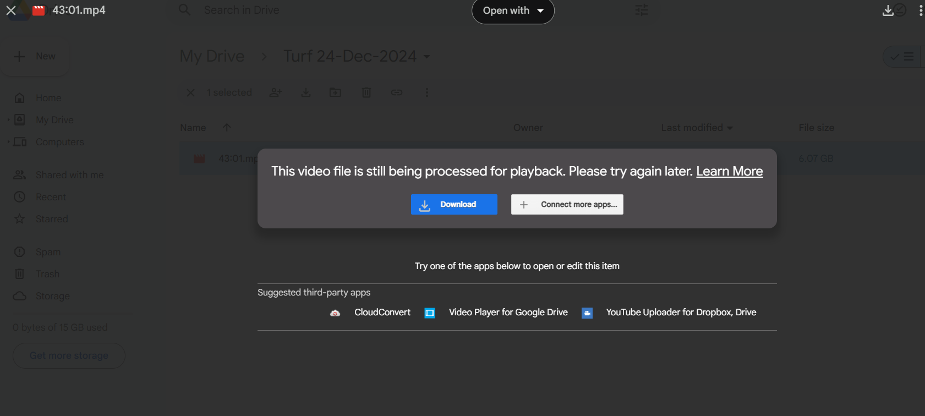Click the CloudConvert app icon

335,313
